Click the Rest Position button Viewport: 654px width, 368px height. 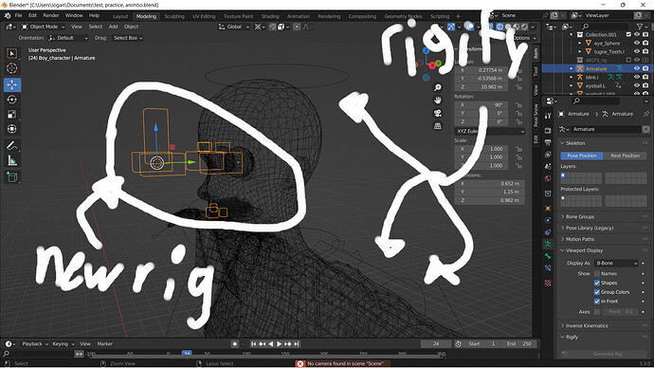tap(625, 156)
